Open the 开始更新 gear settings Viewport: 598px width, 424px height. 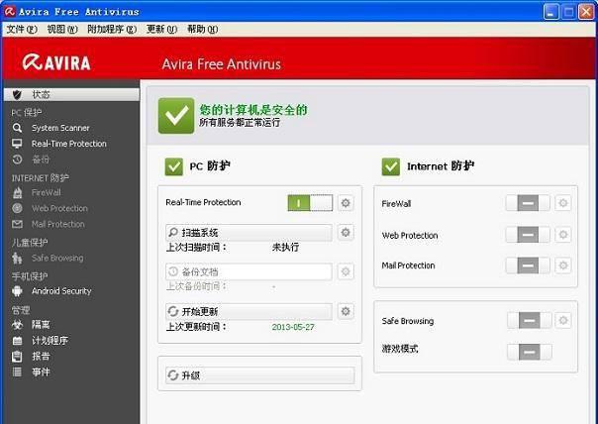pos(346,311)
